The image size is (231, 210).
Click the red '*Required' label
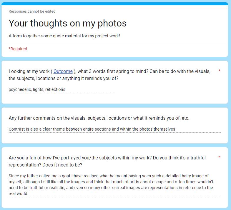pos(18,49)
